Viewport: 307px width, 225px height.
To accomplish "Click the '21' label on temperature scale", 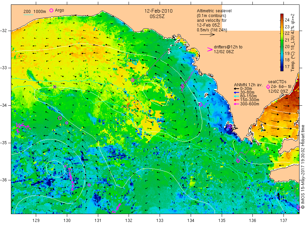I will pyautogui.click(x=287, y=40).
